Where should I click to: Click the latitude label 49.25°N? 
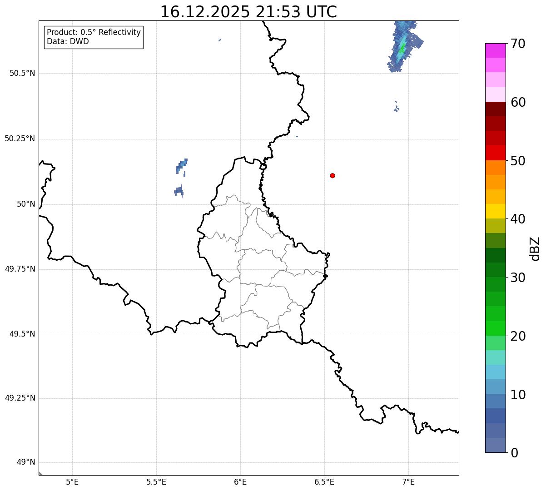click(x=20, y=398)
